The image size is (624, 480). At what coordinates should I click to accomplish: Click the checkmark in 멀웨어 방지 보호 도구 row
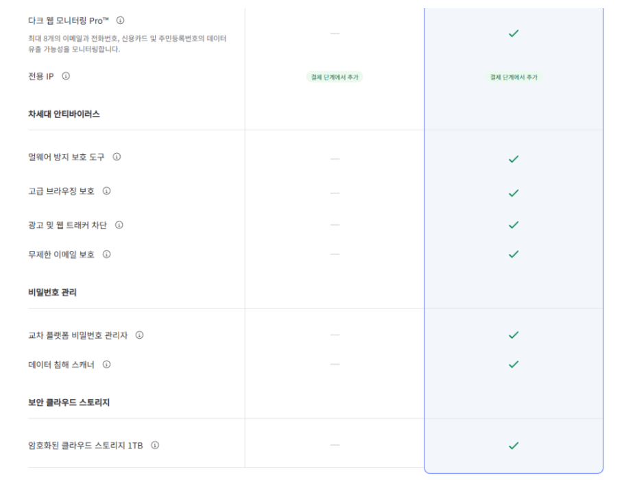click(514, 159)
